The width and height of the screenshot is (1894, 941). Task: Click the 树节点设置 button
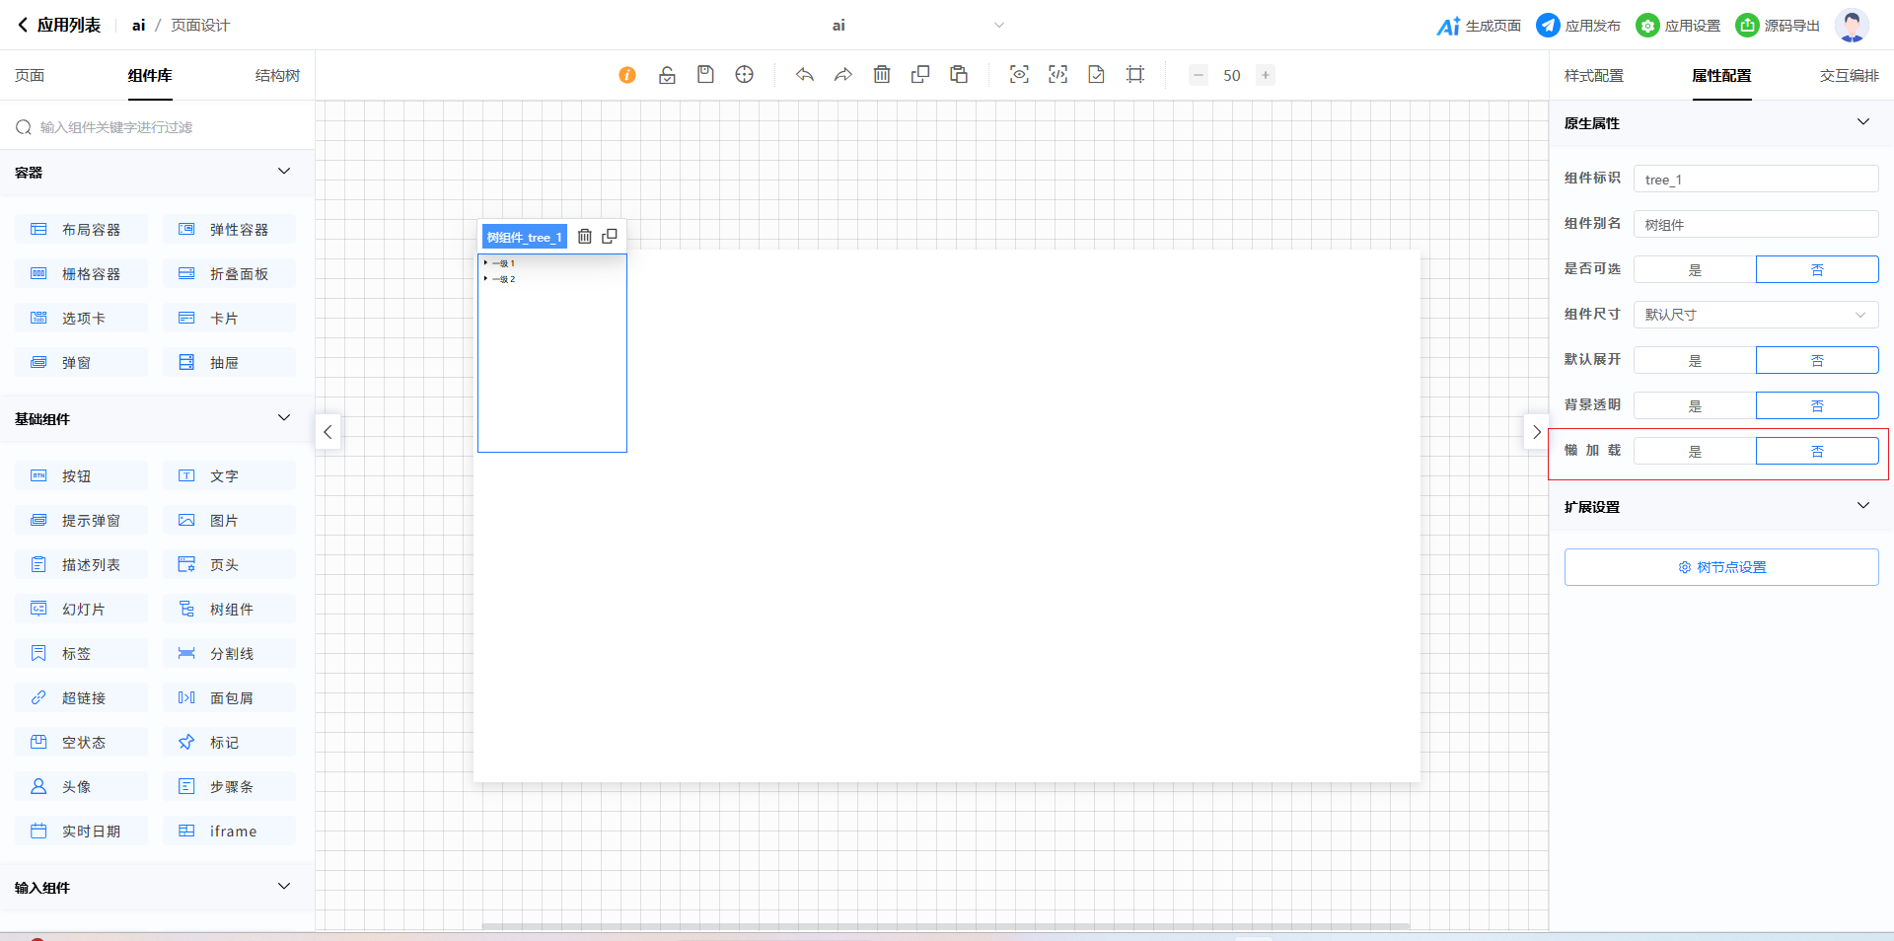coord(1721,567)
